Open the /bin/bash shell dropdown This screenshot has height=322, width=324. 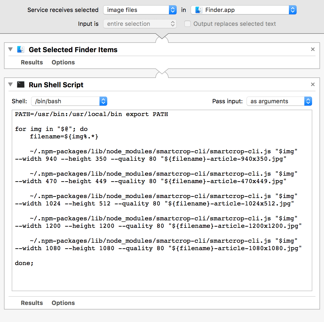pyautogui.click(x=69, y=101)
